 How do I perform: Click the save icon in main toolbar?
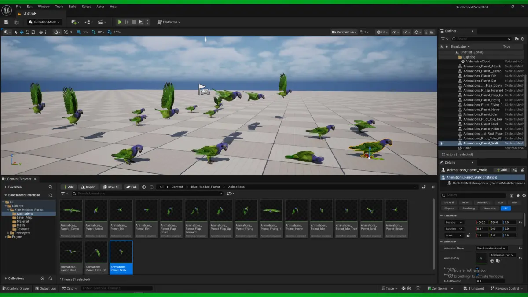pyautogui.click(x=6, y=22)
